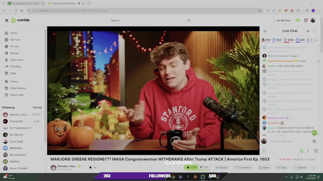The width and height of the screenshot is (323, 181).
Task: Open SNEAKO channel
Action: [14, 162]
